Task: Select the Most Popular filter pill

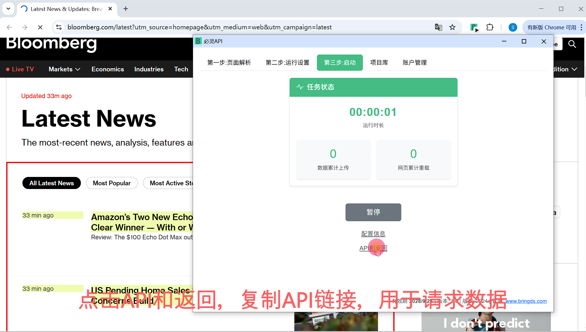Action: [112, 183]
